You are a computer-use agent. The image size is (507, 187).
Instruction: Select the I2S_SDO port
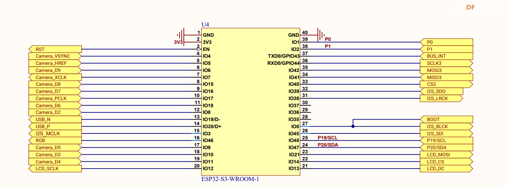[442, 91]
